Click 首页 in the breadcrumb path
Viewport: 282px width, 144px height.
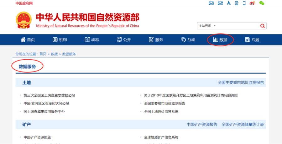[43, 54]
